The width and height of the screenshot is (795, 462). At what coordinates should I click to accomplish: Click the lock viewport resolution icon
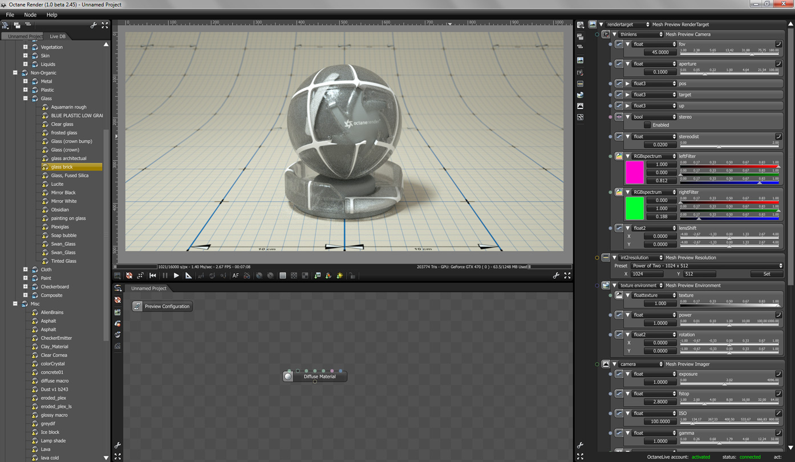point(352,275)
